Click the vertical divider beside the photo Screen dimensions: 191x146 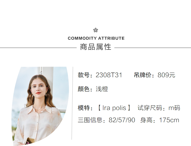tap(72, 103)
